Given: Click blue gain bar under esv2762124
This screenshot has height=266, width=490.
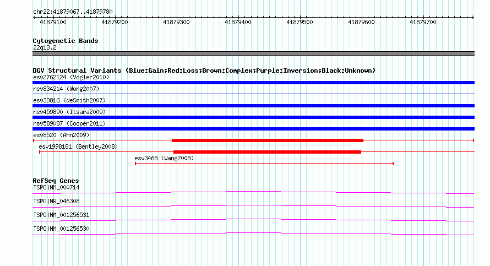Looking at the screenshot, I should pyautogui.click(x=253, y=83).
